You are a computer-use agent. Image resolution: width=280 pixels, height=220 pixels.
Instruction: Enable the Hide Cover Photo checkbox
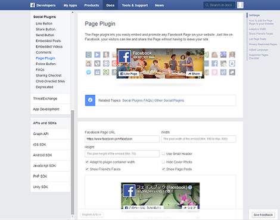click(x=163, y=162)
